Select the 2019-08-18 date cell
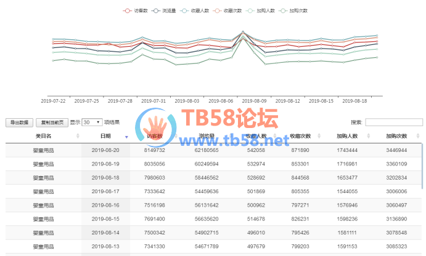 (x=105, y=178)
